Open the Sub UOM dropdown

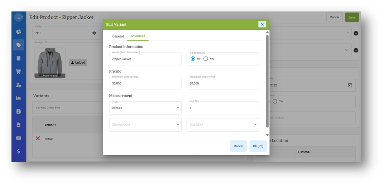click(222, 125)
